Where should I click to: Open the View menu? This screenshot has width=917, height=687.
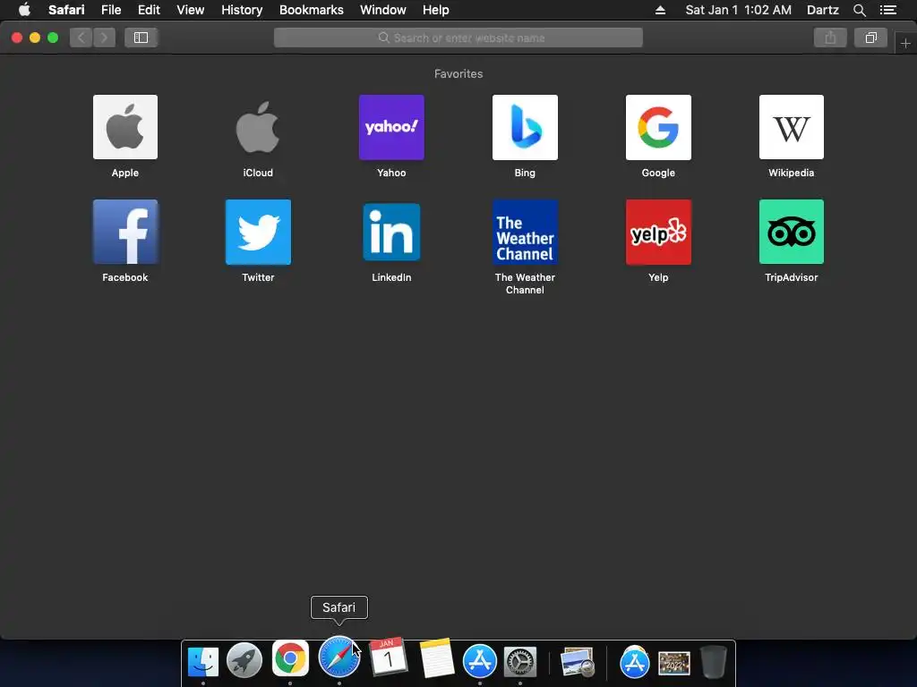point(190,10)
